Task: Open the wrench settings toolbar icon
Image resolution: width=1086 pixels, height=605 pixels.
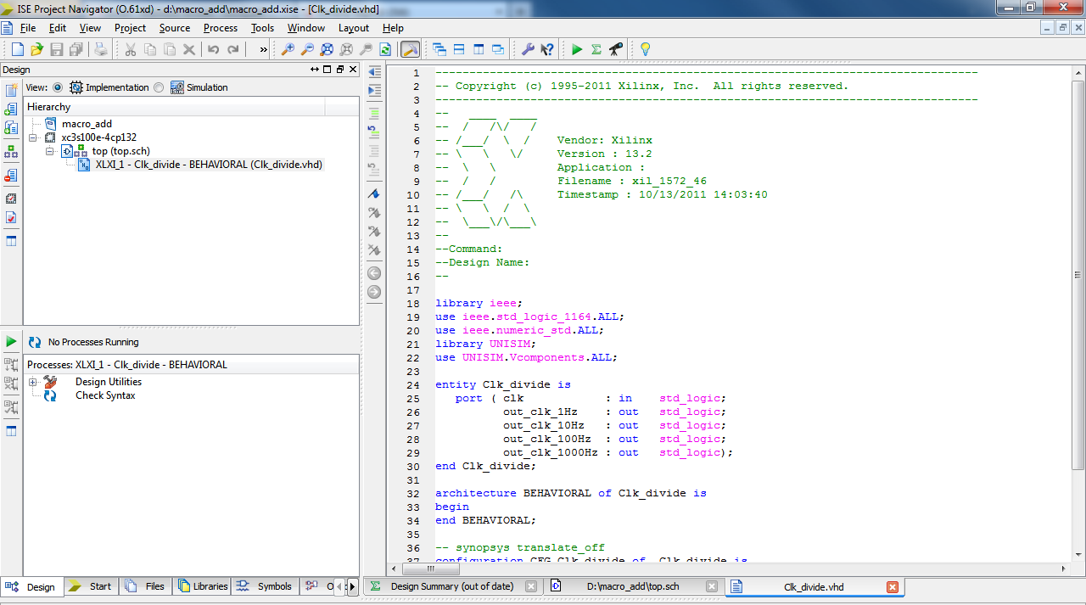Action: coord(528,49)
